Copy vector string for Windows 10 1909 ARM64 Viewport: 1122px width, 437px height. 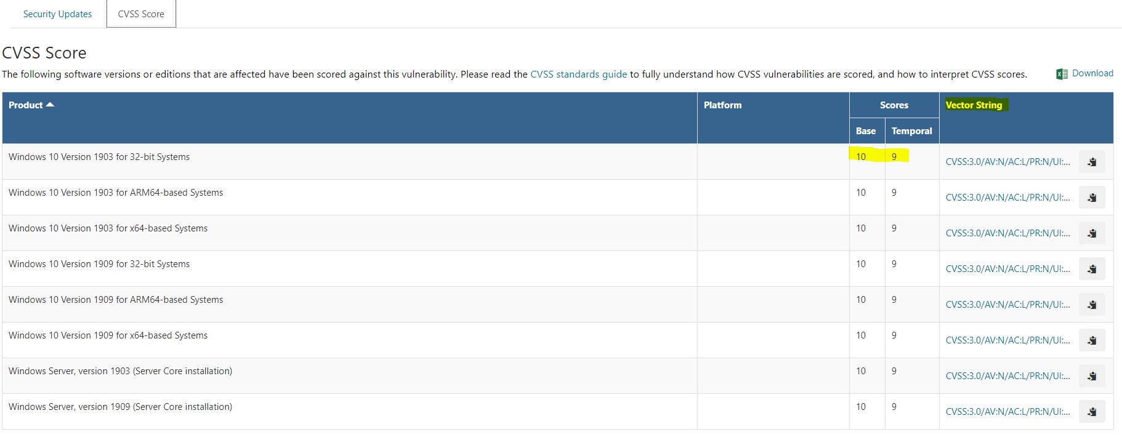1091,305
